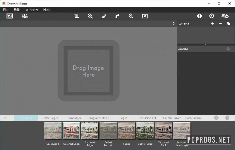This screenshot has width=235, height=150.
Task: Click the divider handle between Layers and Adjust
Action: pos(206,44)
